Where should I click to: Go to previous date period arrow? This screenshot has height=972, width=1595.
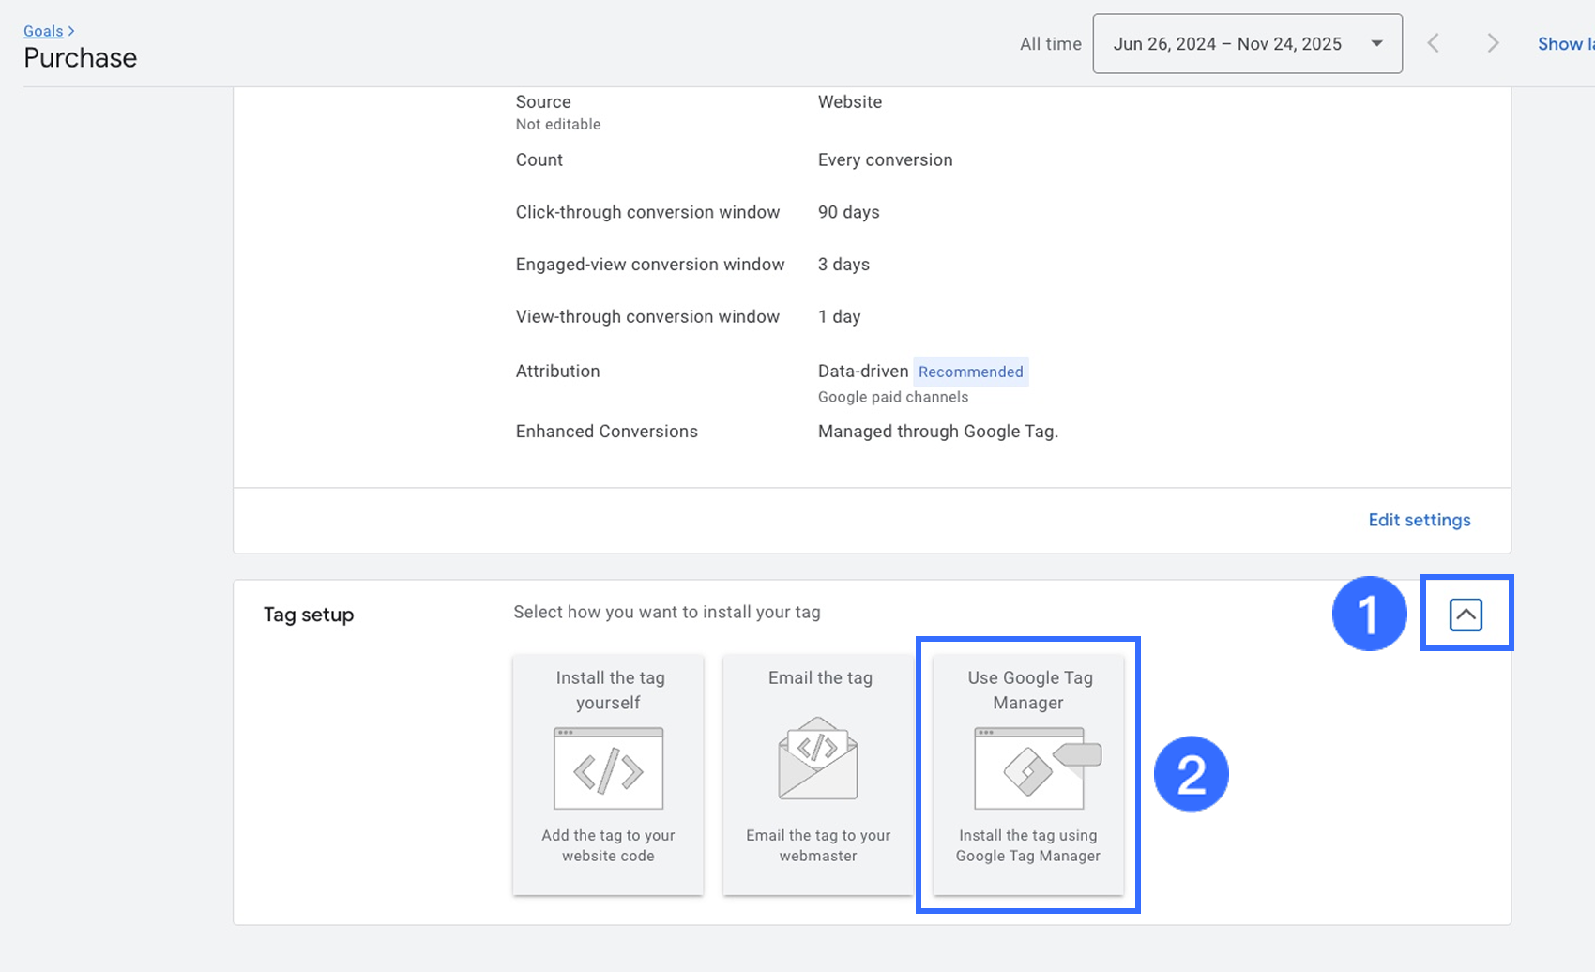pos(1433,43)
